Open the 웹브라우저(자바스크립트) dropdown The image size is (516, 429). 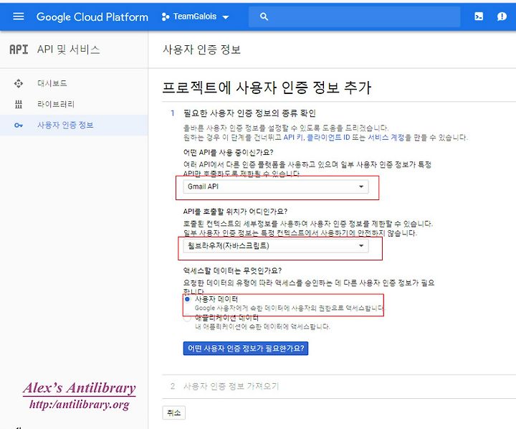276,246
